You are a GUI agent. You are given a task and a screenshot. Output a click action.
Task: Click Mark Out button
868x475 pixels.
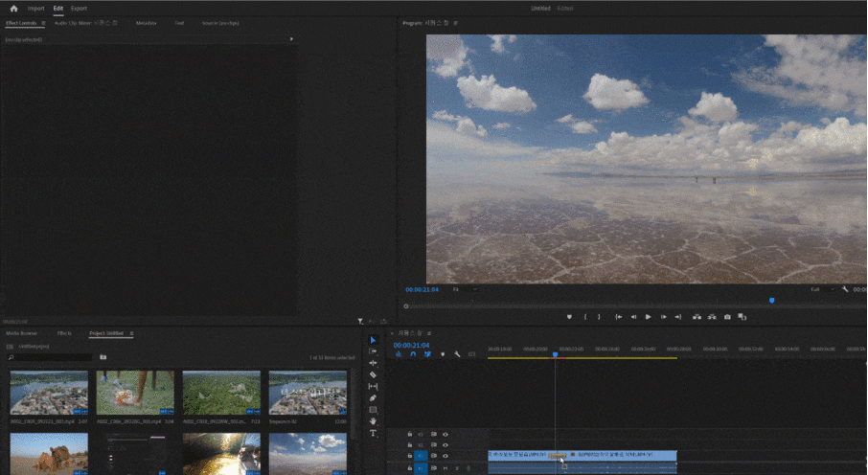[x=599, y=317]
